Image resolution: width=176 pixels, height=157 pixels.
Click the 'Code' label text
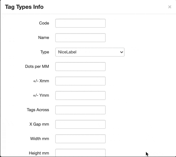(44, 23)
